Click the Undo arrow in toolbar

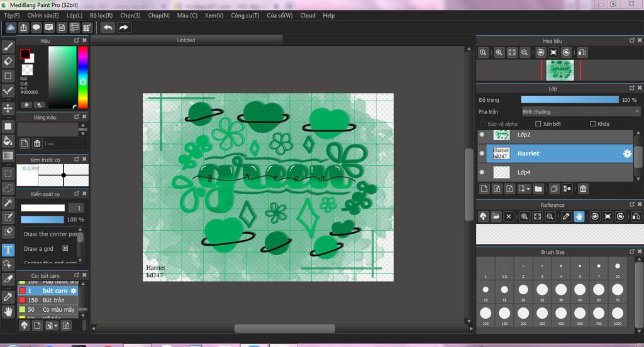[x=108, y=28]
